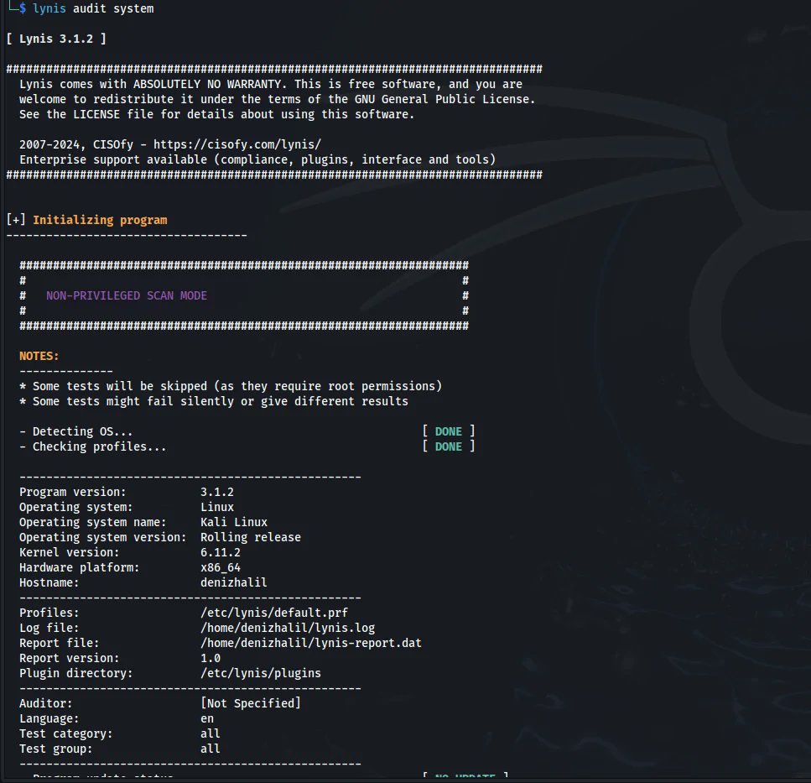811x783 pixels.
Task: Click the 'Plugin directory:' label
Action: tap(76, 673)
